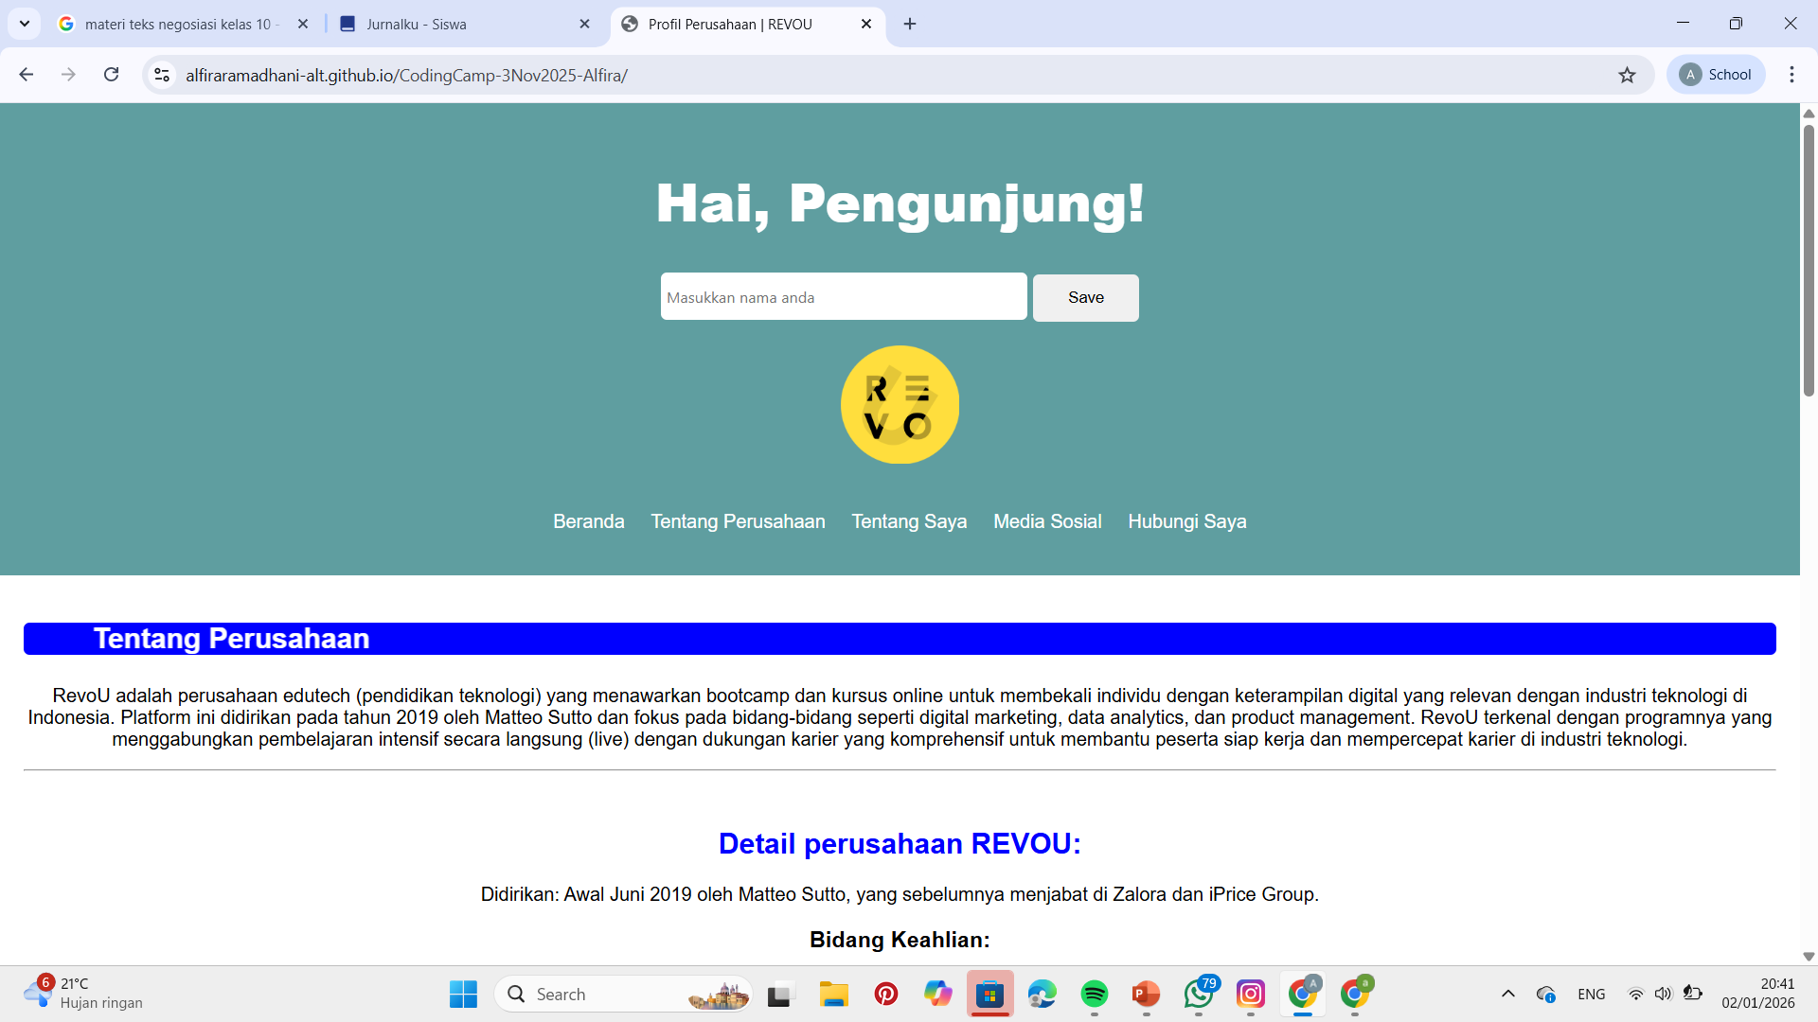Expand hidden icons in the system tray
Image resolution: width=1818 pixels, height=1022 pixels.
pyautogui.click(x=1508, y=994)
